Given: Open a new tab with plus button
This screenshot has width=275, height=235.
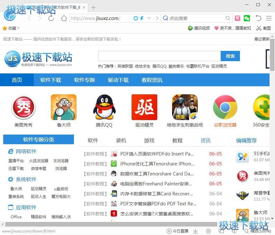Looking at the screenshot, I should click(x=94, y=7).
